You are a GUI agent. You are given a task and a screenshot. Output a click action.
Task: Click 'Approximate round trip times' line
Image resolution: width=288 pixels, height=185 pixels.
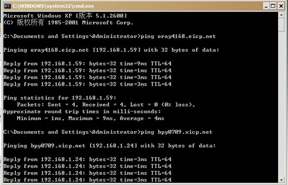click(x=82, y=111)
